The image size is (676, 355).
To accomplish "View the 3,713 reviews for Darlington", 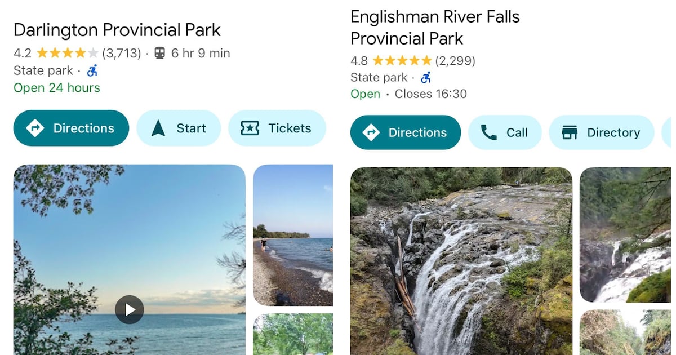I will pyautogui.click(x=121, y=54).
